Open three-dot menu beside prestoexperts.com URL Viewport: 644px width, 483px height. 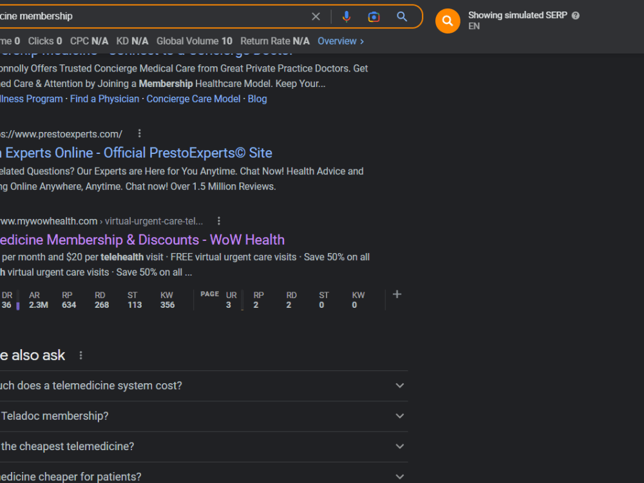point(140,133)
